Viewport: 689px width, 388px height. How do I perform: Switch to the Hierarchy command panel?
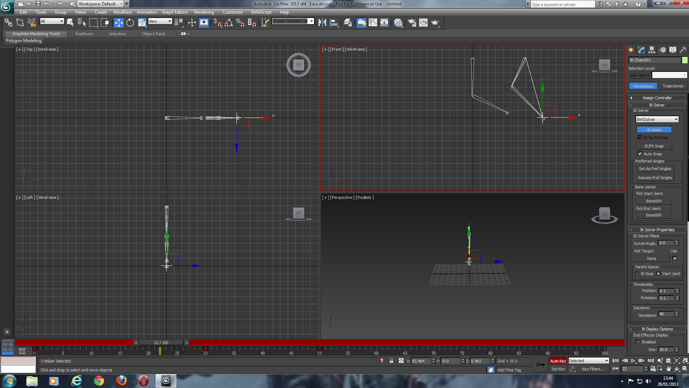(x=652, y=50)
